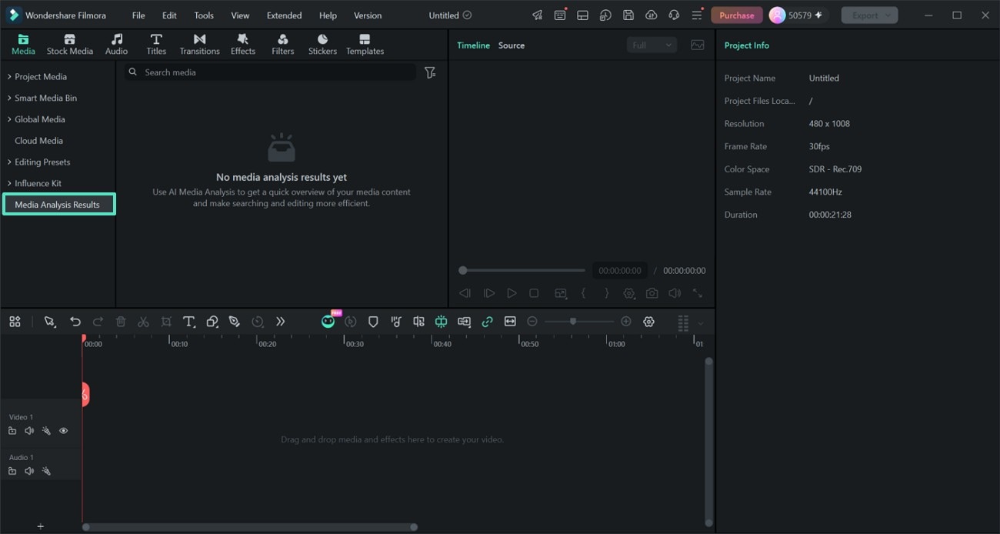Select the Text tool in timeline toolbar

coord(188,322)
